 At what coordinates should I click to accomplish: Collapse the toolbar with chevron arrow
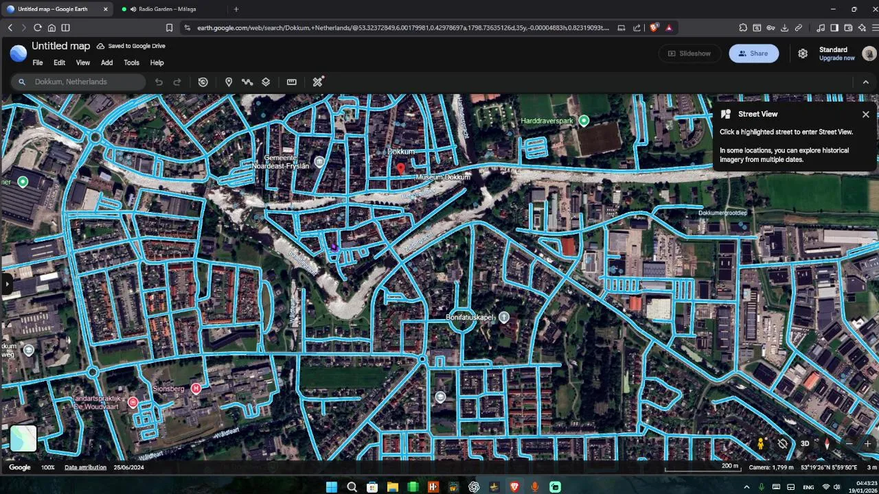click(865, 82)
